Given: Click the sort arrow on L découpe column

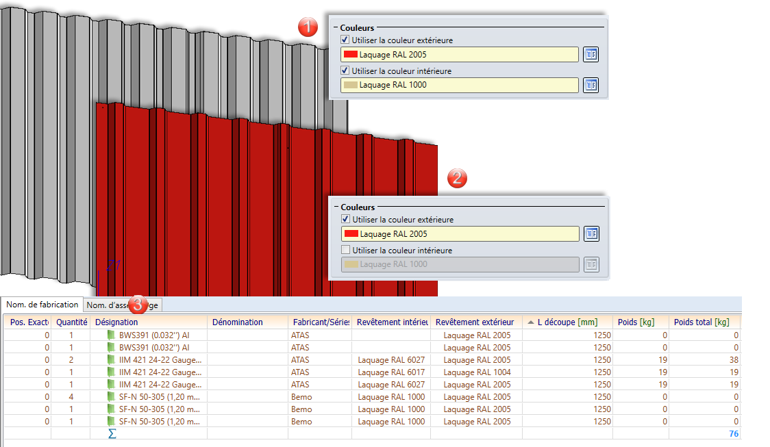Looking at the screenshot, I should pos(531,322).
